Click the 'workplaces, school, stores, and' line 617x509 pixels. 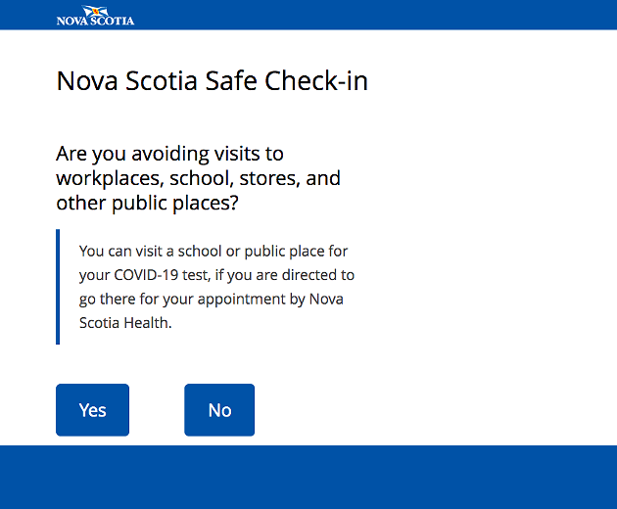[198, 178]
